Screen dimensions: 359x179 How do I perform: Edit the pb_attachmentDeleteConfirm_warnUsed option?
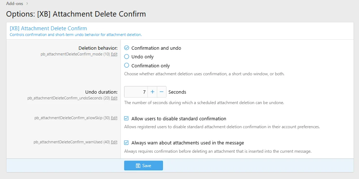pyautogui.click(x=114, y=142)
